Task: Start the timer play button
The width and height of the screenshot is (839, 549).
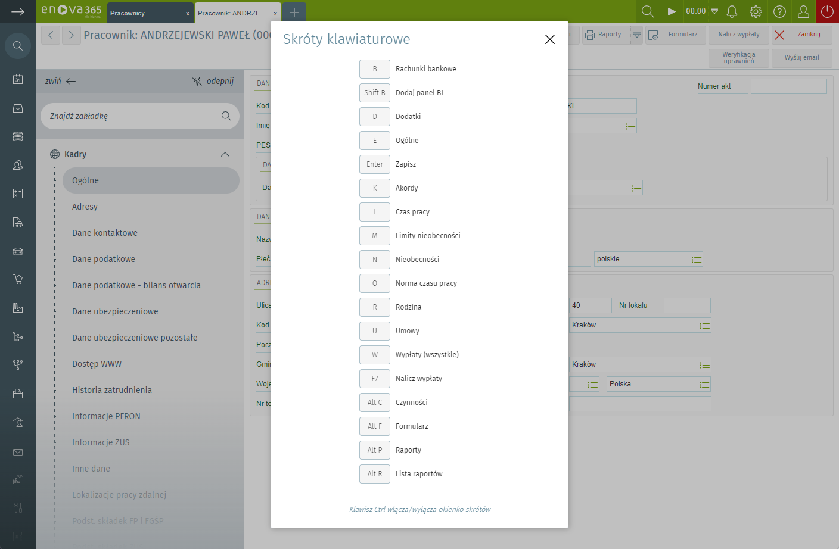Action: (672, 11)
